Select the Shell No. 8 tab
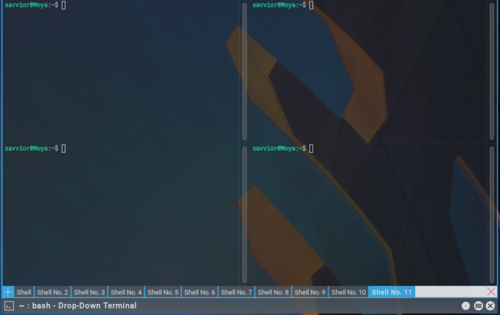The height and width of the screenshot is (315, 500). tap(273, 292)
